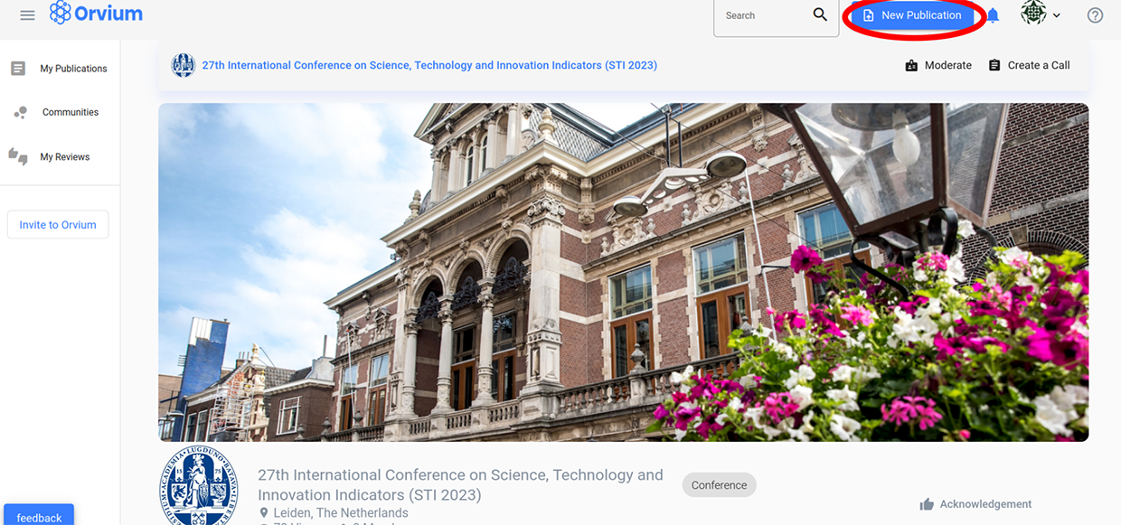Click the Moderate button
Viewport: 1121px width, 525px height.
938,65
